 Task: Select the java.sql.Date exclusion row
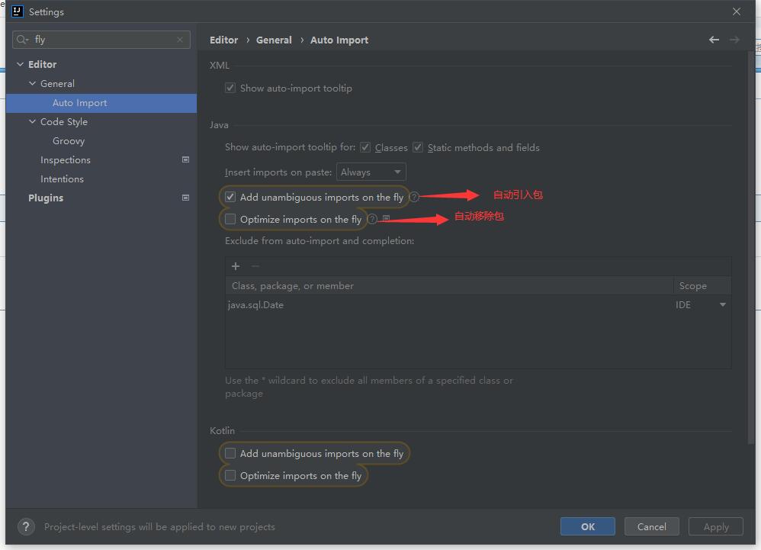click(x=478, y=305)
